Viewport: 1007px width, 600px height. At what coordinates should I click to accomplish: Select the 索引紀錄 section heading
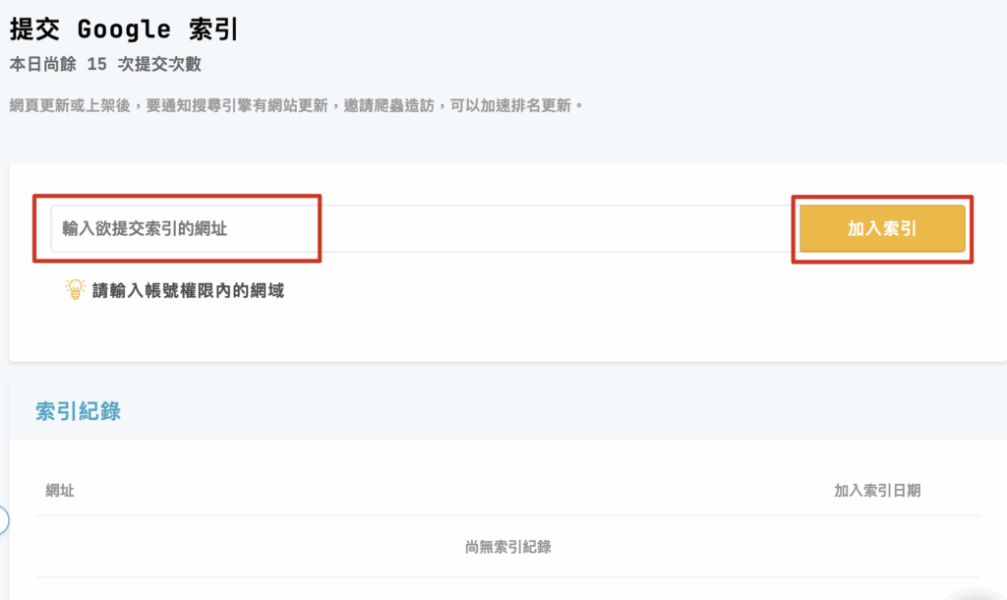click(79, 411)
